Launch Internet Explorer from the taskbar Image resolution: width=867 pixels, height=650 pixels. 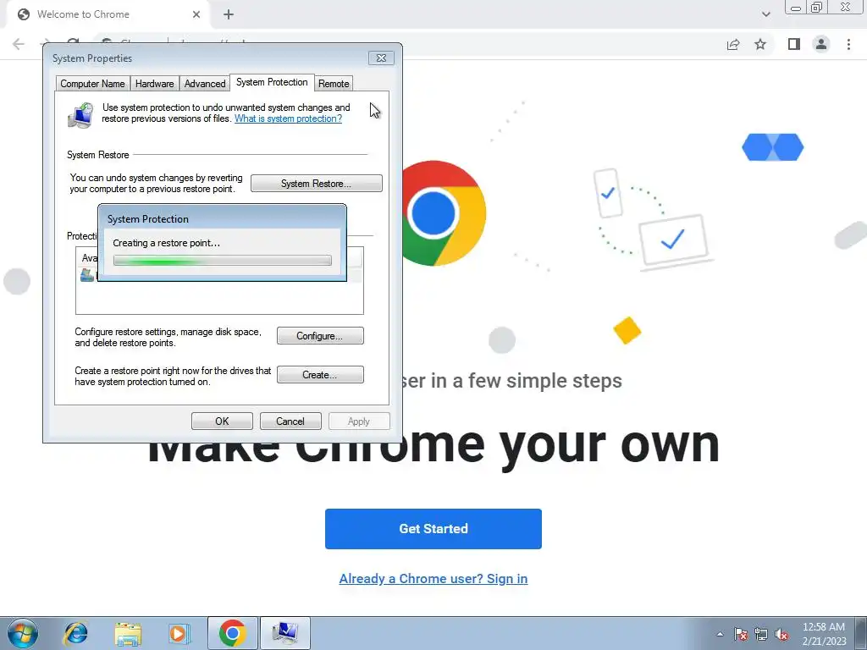pos(75,633)
